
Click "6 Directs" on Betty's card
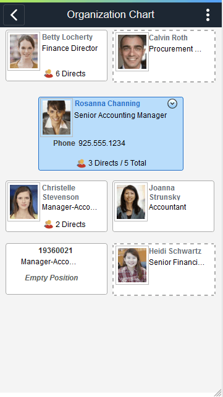pos(70,74)
